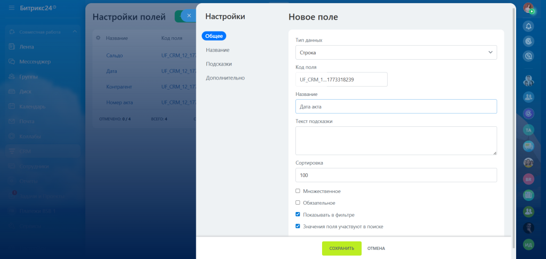Image resolution: width=546 pixels, height=259 pixels.
Task: Open the Подсказки settings tab
Action: point(219,64)
